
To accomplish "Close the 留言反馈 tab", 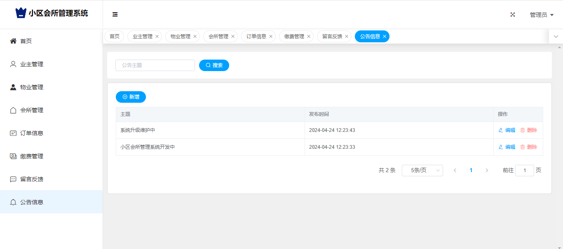I will [347, 37].
